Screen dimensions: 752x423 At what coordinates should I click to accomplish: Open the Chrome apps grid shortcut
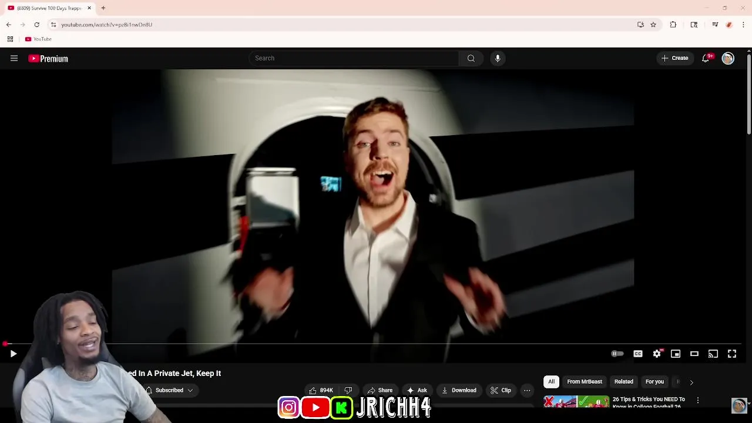(x=10, y=39)
